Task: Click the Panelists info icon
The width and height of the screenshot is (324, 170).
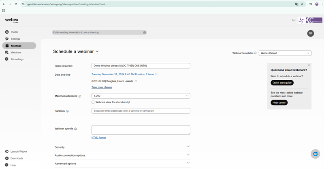Action: point(67,111)
